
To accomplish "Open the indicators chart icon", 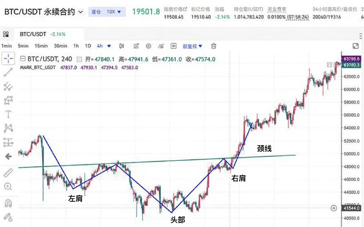I will click(x=136, y=46).
